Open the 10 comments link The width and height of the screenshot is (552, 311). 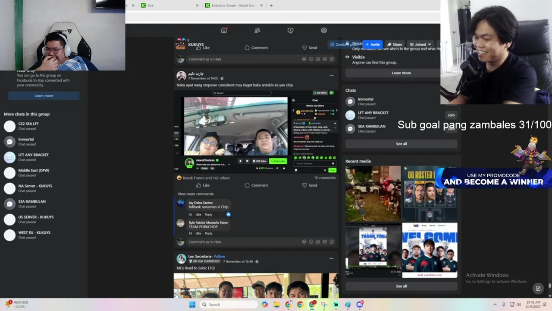[325, 178]
